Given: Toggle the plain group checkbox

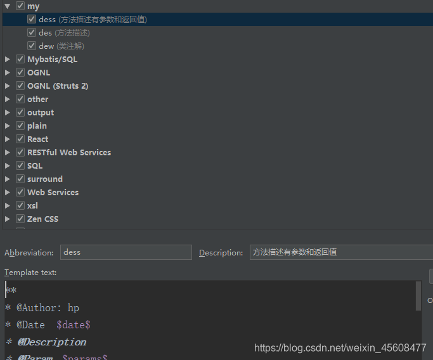Looking at the screenshot, I should click(x=20, y=125).
